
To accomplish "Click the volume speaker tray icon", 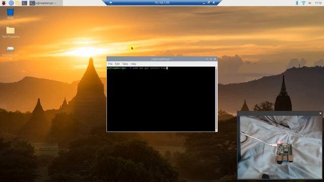I will (x=309, y=3).
